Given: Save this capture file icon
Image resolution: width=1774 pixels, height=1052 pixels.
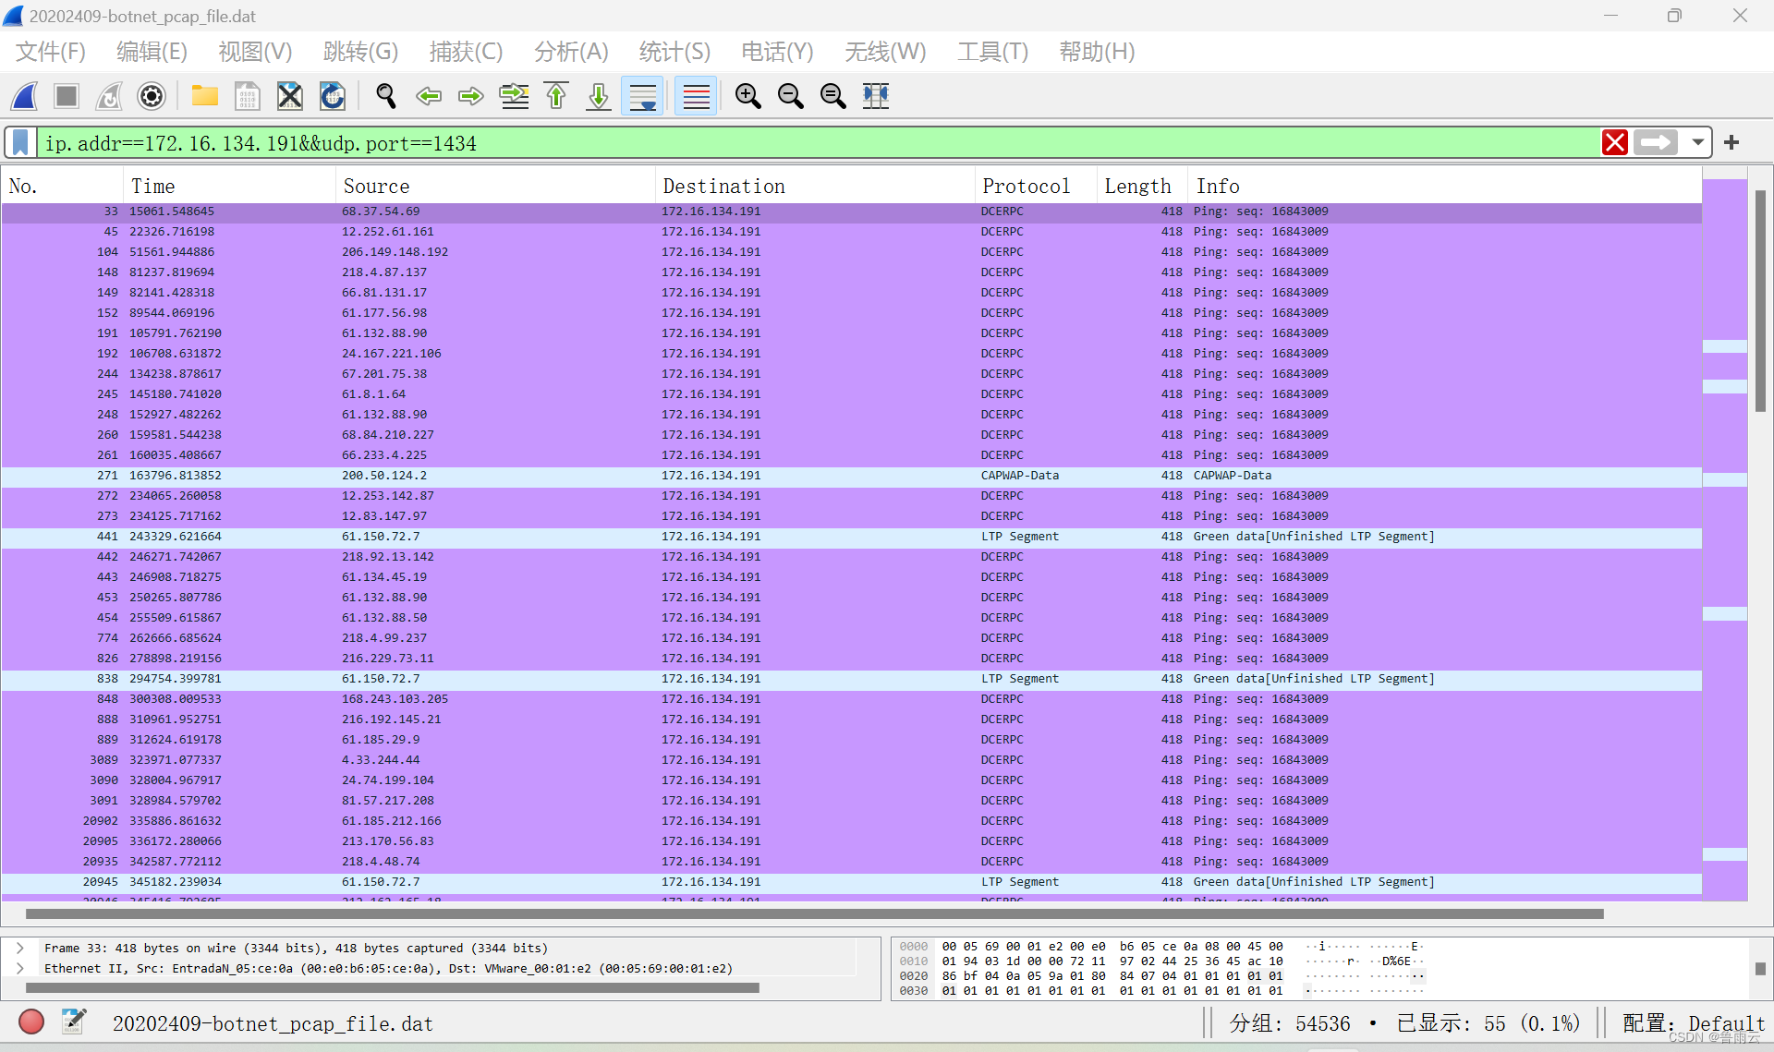Looking at the screenshot, I should [x=247, y=96].
